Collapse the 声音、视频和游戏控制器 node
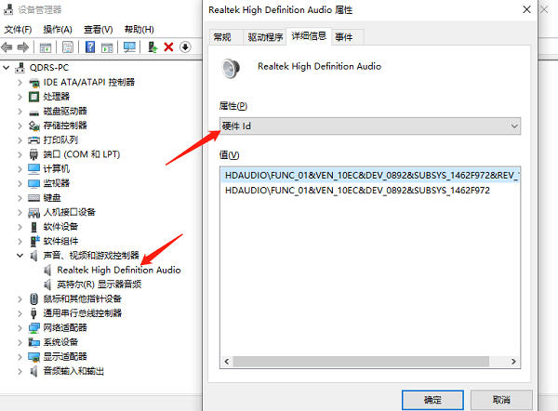Screen dimensions: 558x411 point(20,256)
